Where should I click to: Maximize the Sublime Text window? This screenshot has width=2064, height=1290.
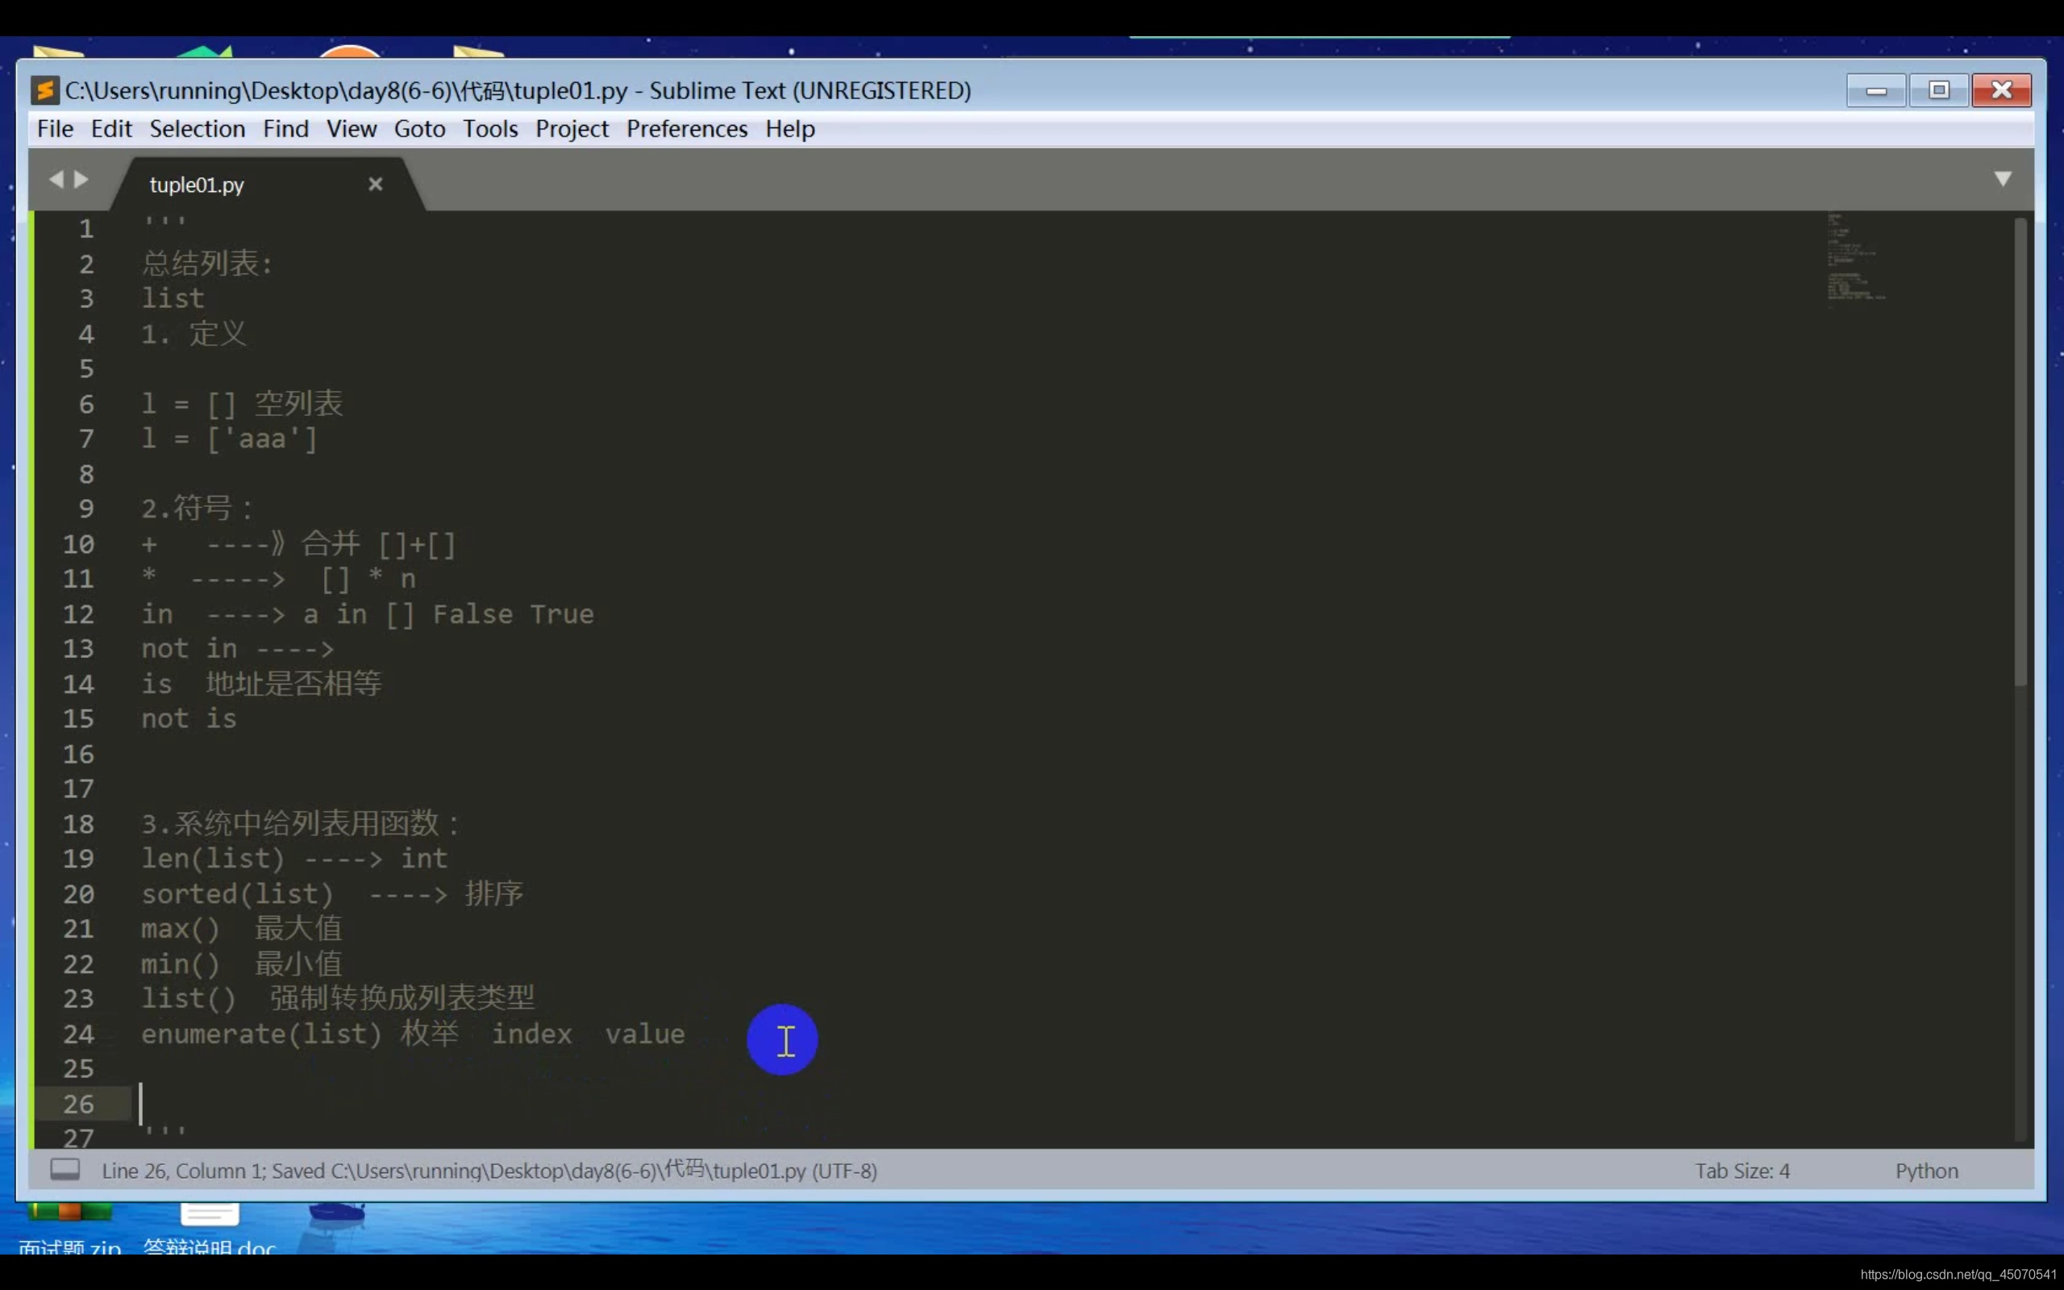[x=1938, y=90]
